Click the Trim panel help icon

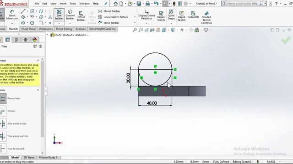(x=40, y=46)
